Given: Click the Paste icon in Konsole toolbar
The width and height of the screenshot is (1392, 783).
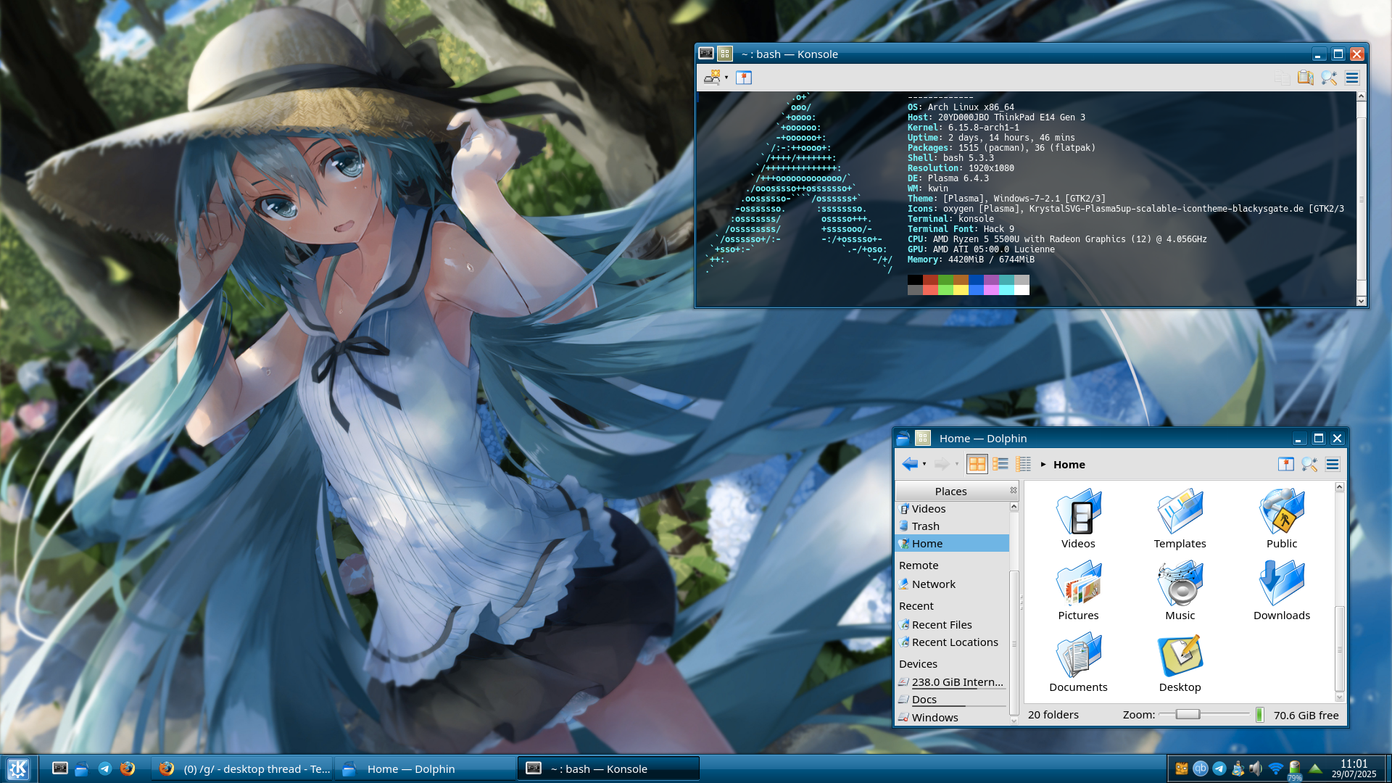Looking at the screenshot, I should click(1305, 78).
